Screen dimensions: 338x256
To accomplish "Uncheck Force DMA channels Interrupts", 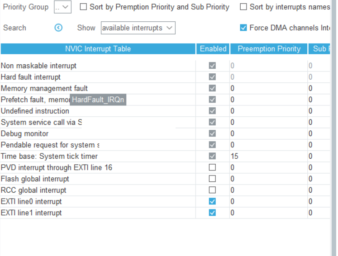I will point(243,28).
